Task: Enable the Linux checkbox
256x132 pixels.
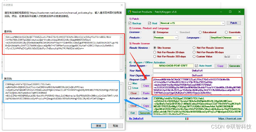Action: click(x=130, y=88)
